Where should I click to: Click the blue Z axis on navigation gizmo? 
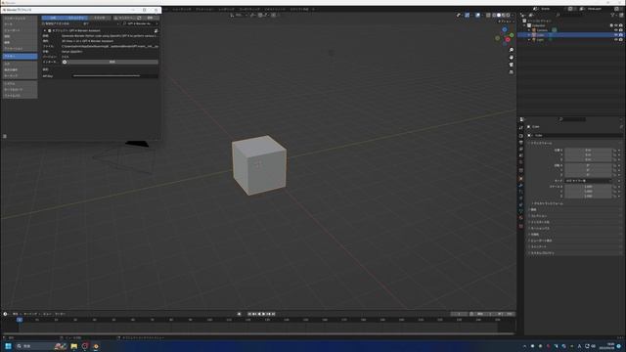pos(505,29)
